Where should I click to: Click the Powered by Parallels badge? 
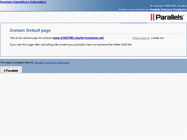coord(11,70)
